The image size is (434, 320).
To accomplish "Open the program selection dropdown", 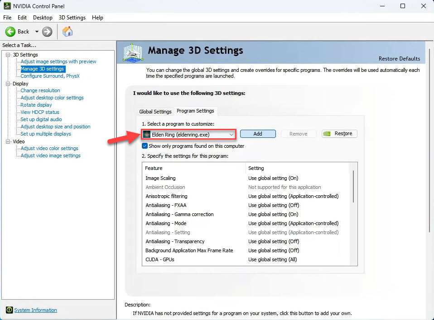I will (x=231, y=134).
